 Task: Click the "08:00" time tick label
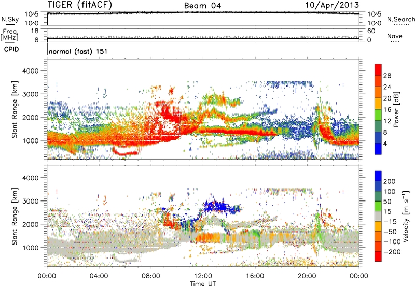pos(151,276)
